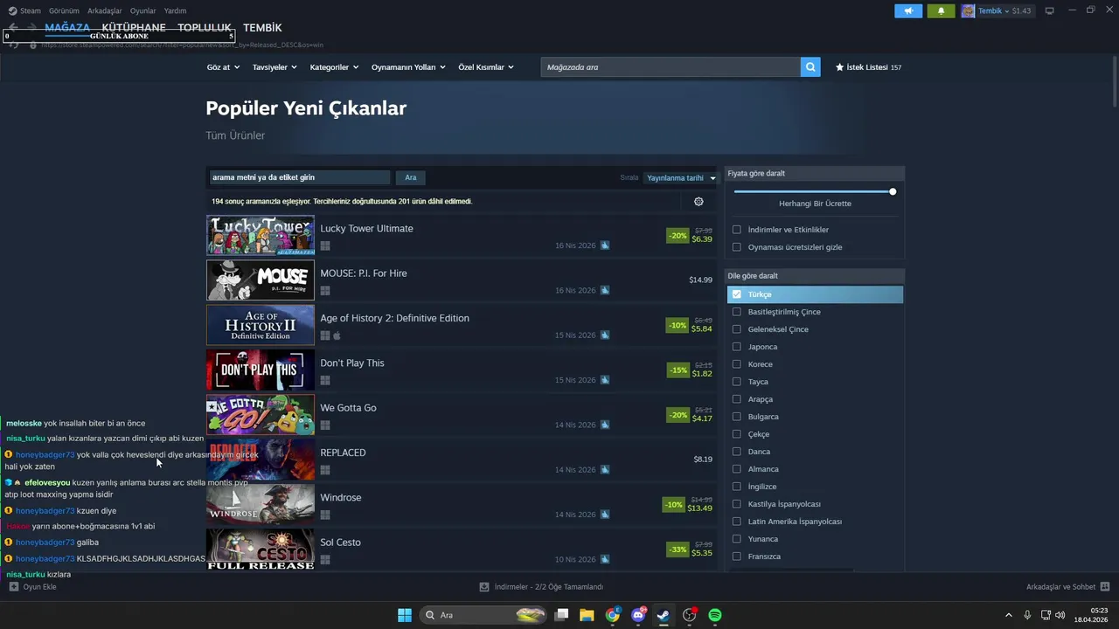Enter Big Picture mode via monitor icon
This screenshot has width=1119, height=629.
tap(1049, 10)
